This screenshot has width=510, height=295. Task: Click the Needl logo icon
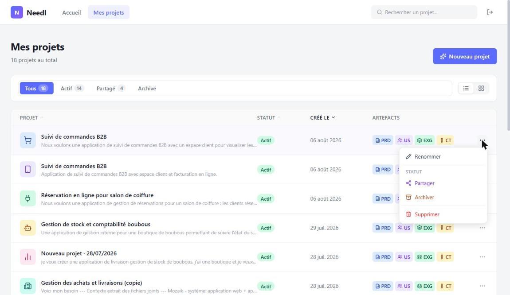tap(16, 12)
